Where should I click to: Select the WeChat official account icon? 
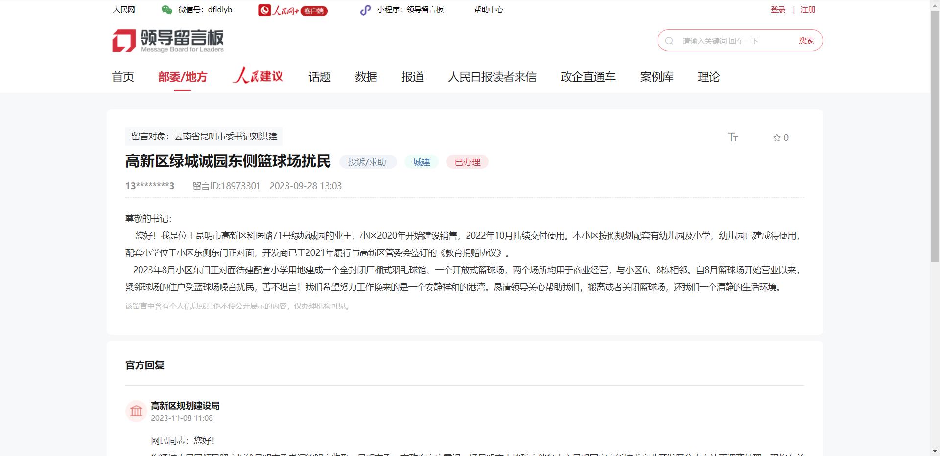pyautogui.click(x=167, y=9)
